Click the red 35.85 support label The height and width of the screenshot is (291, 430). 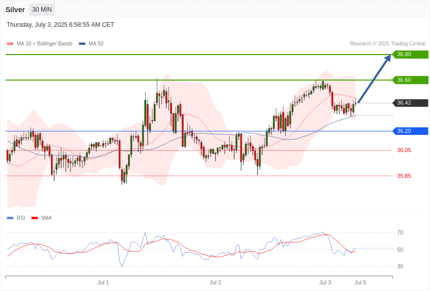404,176
